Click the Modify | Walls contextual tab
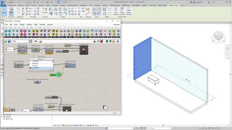 (173, 5)
